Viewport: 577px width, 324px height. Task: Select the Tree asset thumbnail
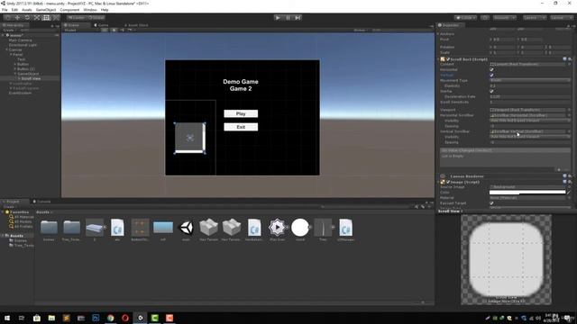point(323,228)
